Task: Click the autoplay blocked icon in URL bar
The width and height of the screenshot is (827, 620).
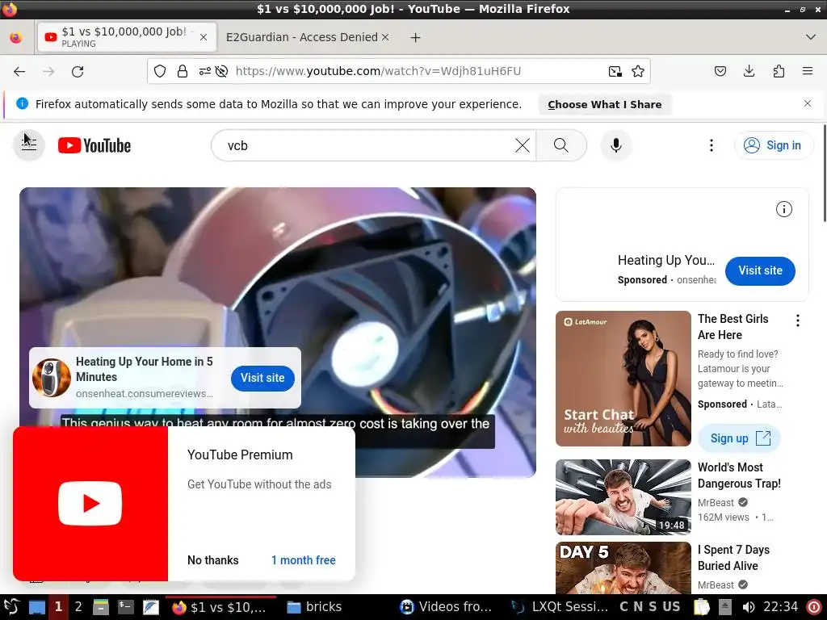Action: (x=221, y=71)
